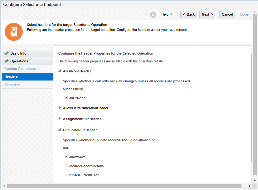Cancel the endpoint configuration
Screen dimensions: 258x190
coord(227,14)
